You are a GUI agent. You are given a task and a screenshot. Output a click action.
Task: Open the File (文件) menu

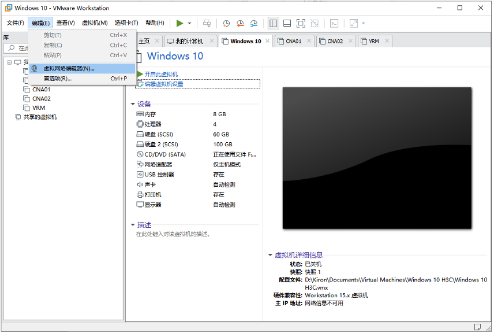click(x=15, y=23)
